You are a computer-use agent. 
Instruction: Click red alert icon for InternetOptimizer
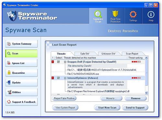pos(53,78)
